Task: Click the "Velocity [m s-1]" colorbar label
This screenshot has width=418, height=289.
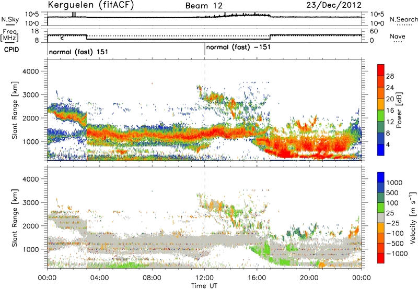Action: pos(413,218)
